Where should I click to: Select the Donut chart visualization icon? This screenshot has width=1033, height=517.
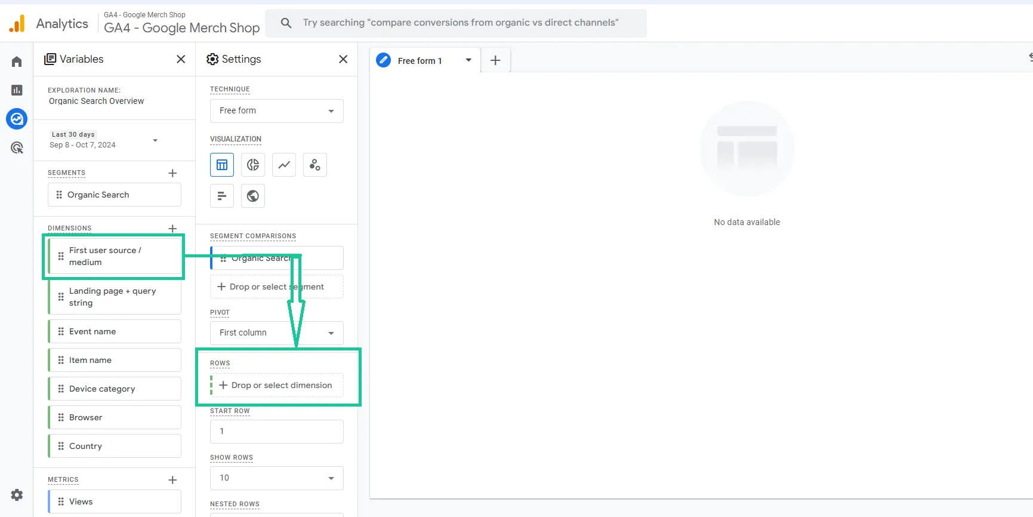(x=253, y=165)
